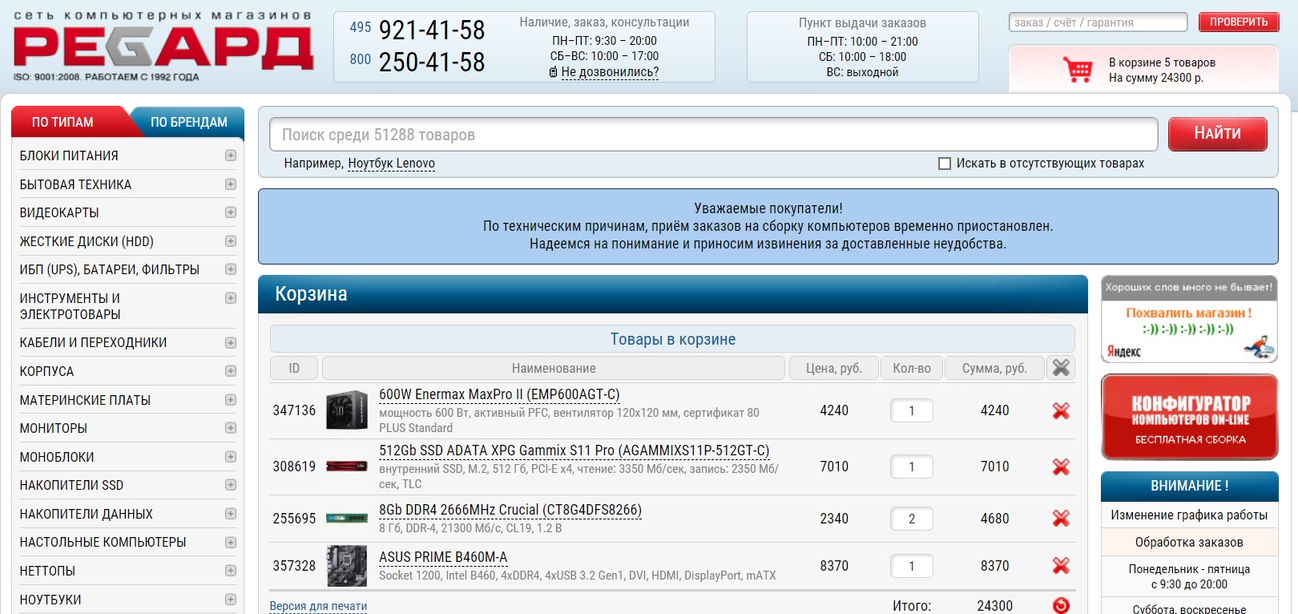Click the ID column header
1298x614 pixels.
(x=294, y=368)
